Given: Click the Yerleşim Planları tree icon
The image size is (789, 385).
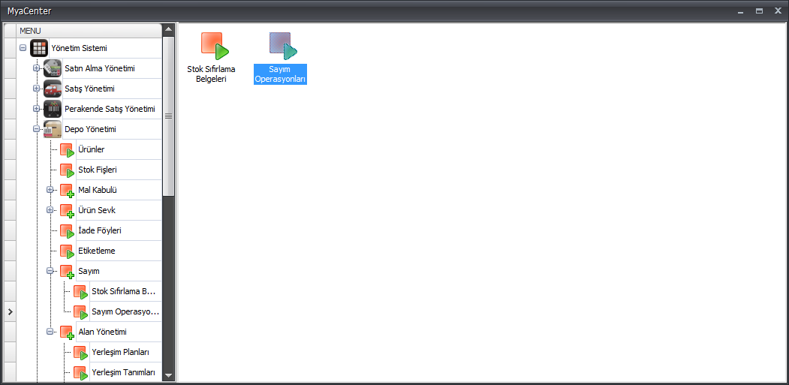Looking at the screenshot, I should click(80, 352).
